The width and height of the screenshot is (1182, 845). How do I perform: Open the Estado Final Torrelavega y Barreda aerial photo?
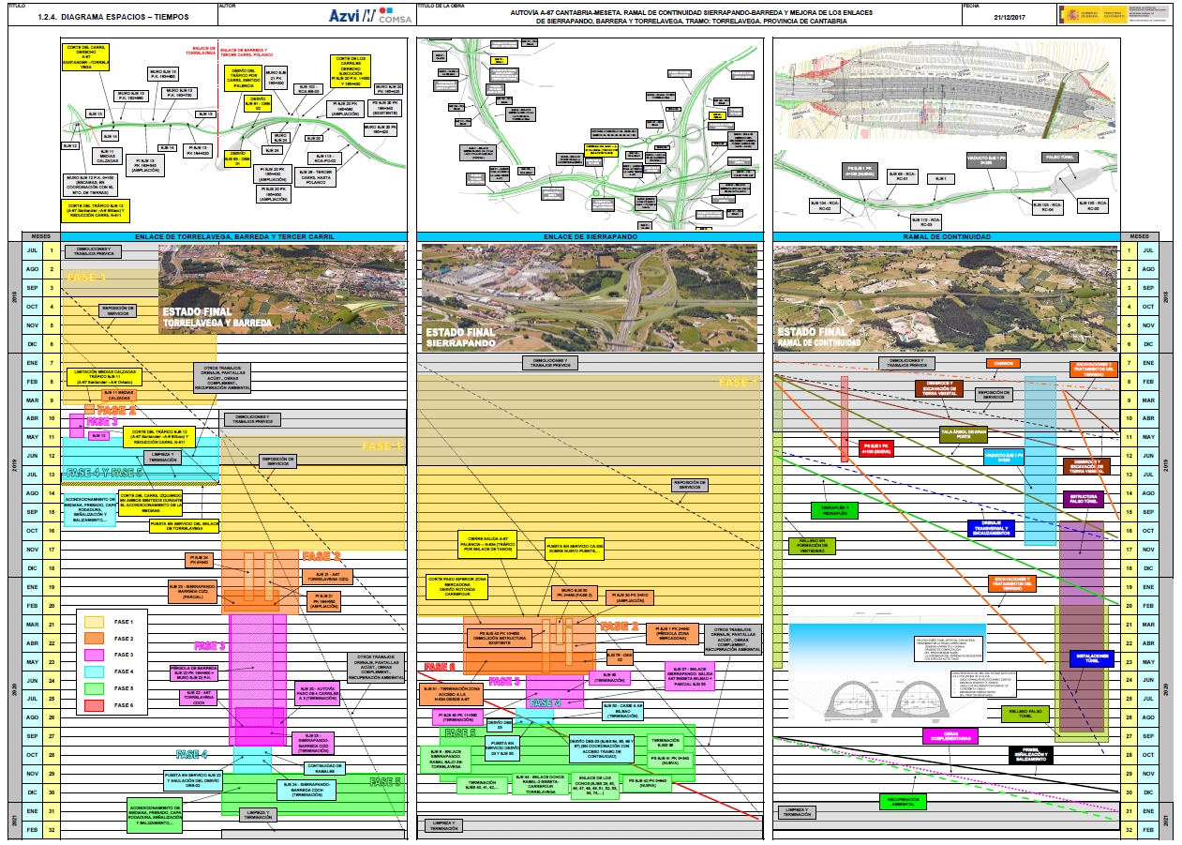tap(283, 289)
